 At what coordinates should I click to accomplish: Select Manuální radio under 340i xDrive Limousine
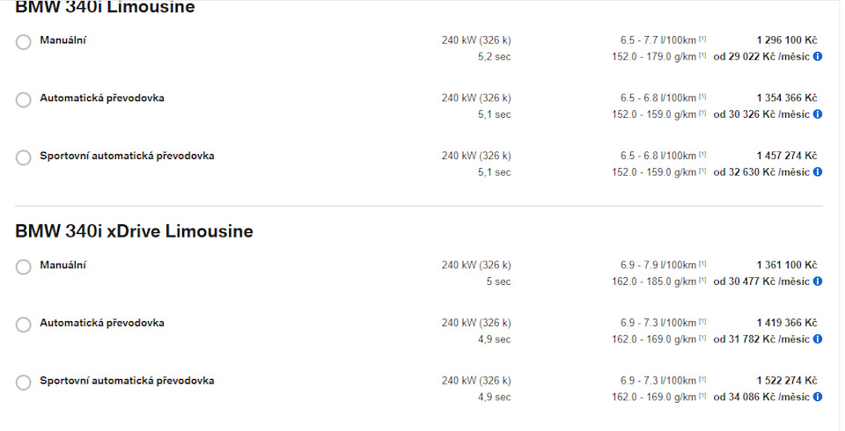tap(23, 267)
